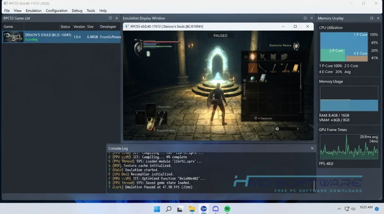Select the blue orb inventory item

pos(252,79)
